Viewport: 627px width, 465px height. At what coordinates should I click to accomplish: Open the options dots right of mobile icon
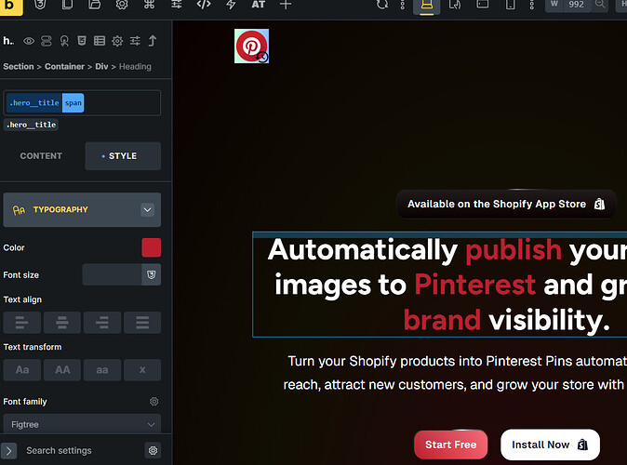tap(532, 5)
